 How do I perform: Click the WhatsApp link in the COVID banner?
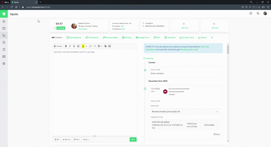[185, 50]
